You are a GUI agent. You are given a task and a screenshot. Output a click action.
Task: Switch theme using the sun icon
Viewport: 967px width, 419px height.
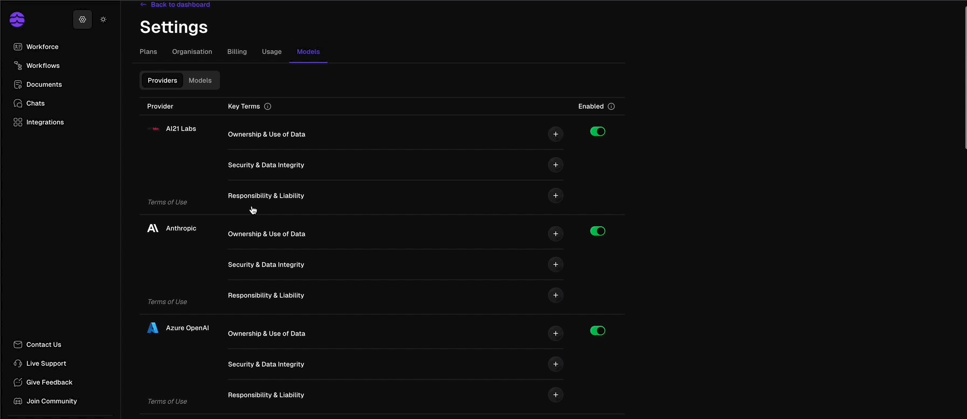[x=103, y=19]
